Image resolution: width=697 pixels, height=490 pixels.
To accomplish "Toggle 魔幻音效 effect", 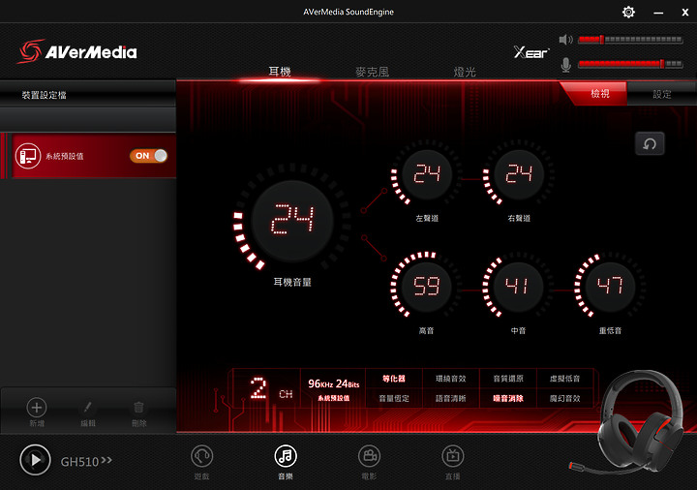I will [x=565, y=398].
